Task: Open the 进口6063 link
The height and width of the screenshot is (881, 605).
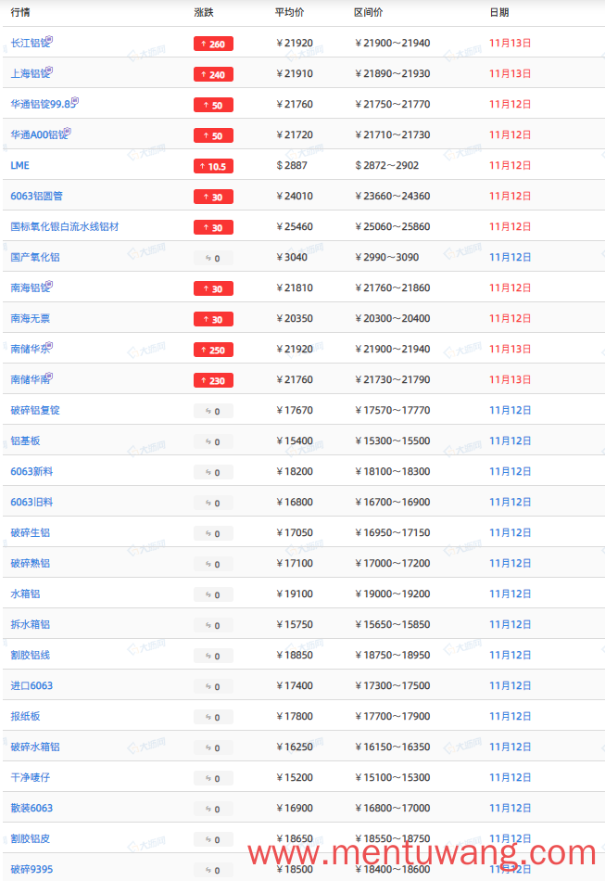Action: point(32,686)
